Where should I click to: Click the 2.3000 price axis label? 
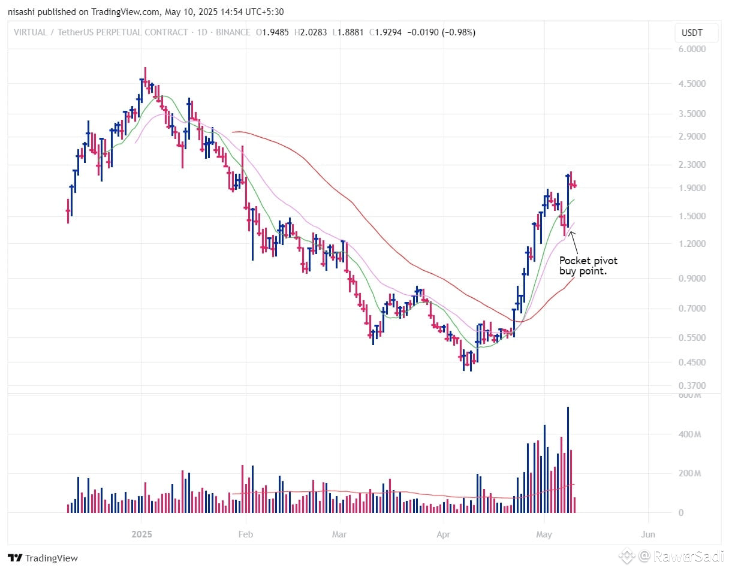point(692,165)
